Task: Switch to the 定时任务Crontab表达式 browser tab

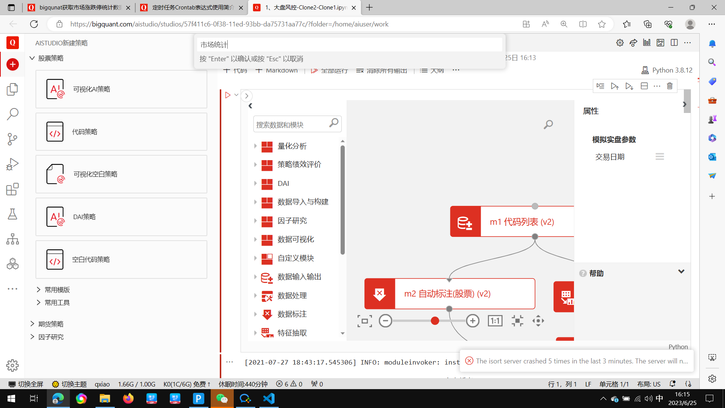Action: point(192,8)
